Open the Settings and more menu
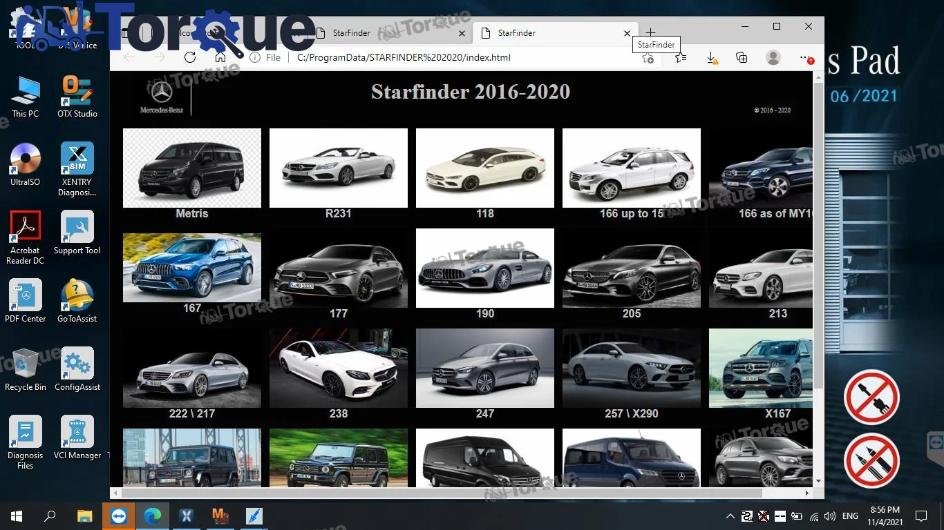This screenshot has width=944, height=530. [805, 58]
